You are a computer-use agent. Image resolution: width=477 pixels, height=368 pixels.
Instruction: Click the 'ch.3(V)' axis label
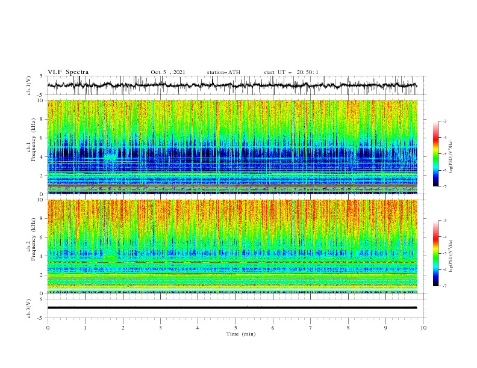[x=29, y=308]
